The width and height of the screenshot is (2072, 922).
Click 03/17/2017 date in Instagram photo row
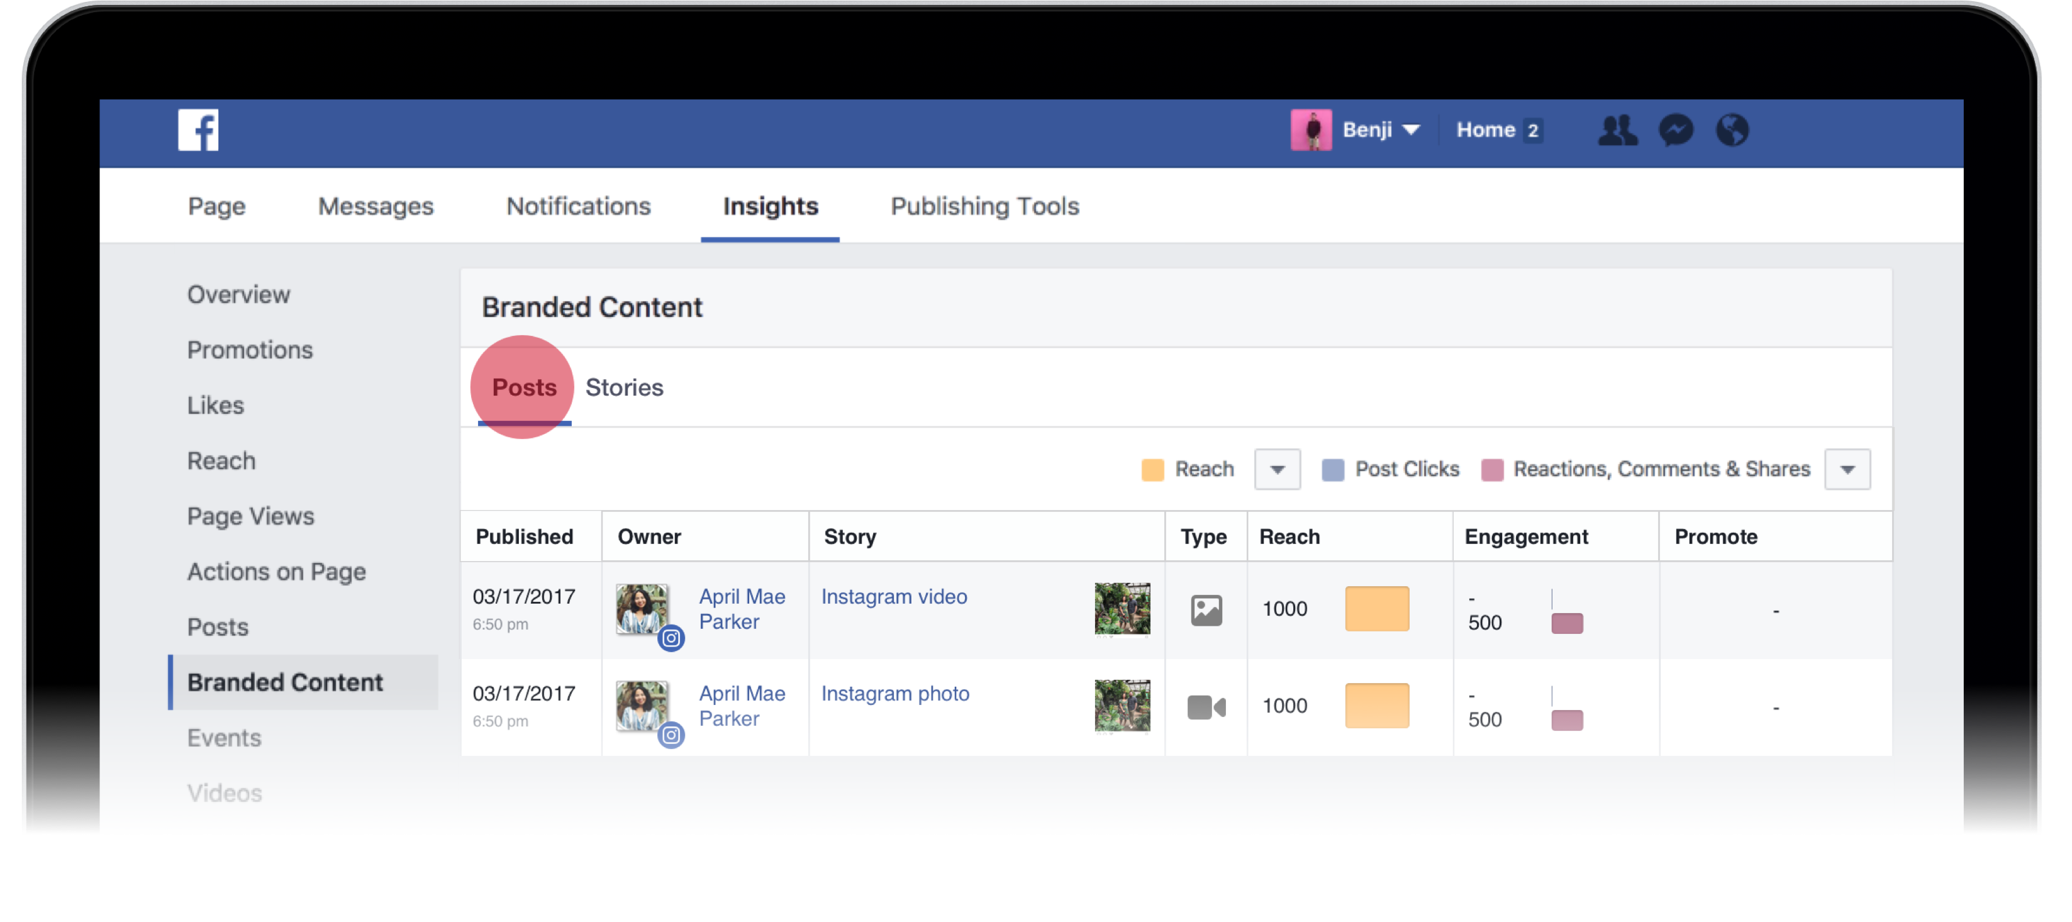click(523, 694)
